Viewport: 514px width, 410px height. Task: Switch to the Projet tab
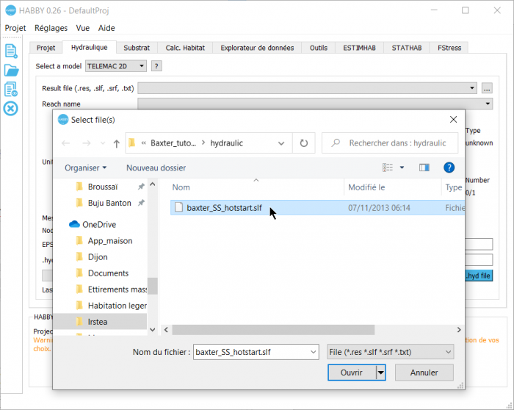click(46, 48)
